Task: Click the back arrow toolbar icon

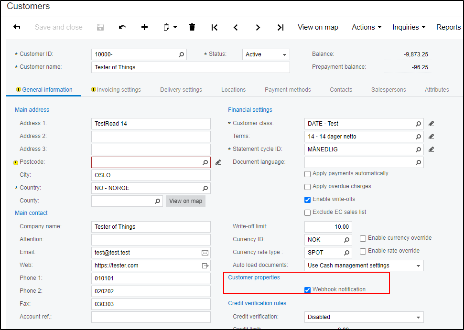Action: (17, 27)
